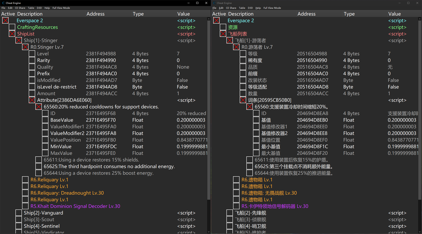Click right window scrollbar up arrow

[420, 19]
